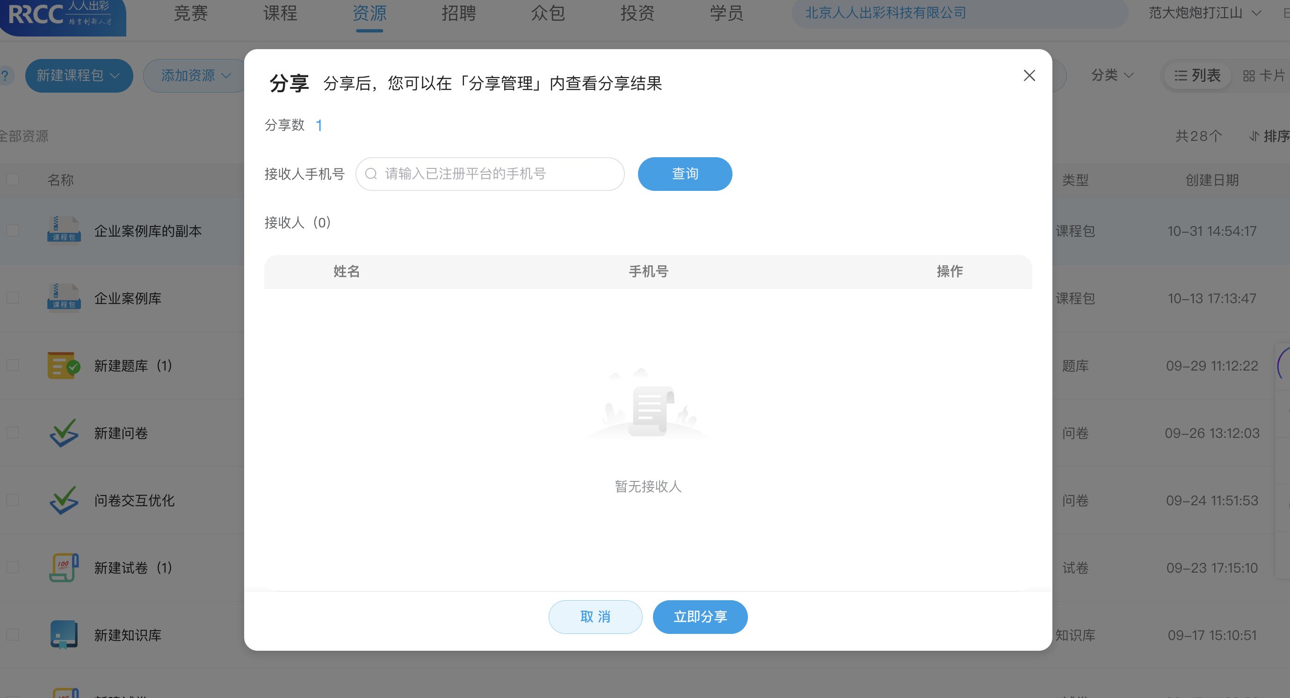Expand the 新建课程包 dropdown
The image size is (1290, 698).
click(79, 76)
